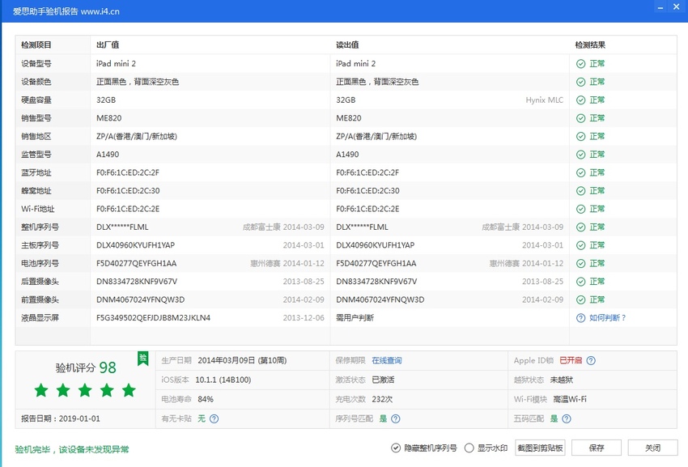
Task: Click the 蜂窝地址 row green check icon
Action: [580, 191]
